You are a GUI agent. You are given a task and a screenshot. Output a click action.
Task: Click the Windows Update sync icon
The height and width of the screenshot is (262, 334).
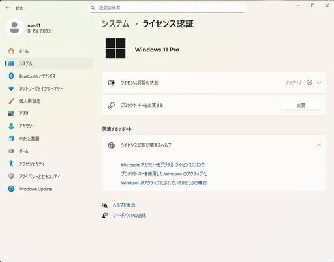[11, 189]
